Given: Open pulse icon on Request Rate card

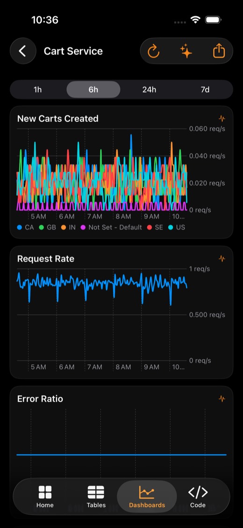Looking at the screenshot, I should [x=222, y=258].
